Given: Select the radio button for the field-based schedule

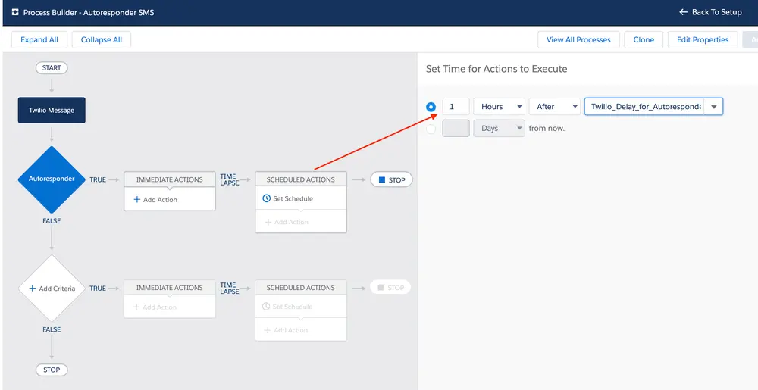Looking at the screenshot, I should (431, 107).
